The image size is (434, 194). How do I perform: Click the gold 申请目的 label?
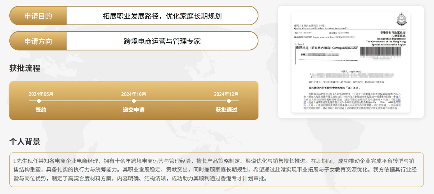pyautogui.click(x=38, y=16)
